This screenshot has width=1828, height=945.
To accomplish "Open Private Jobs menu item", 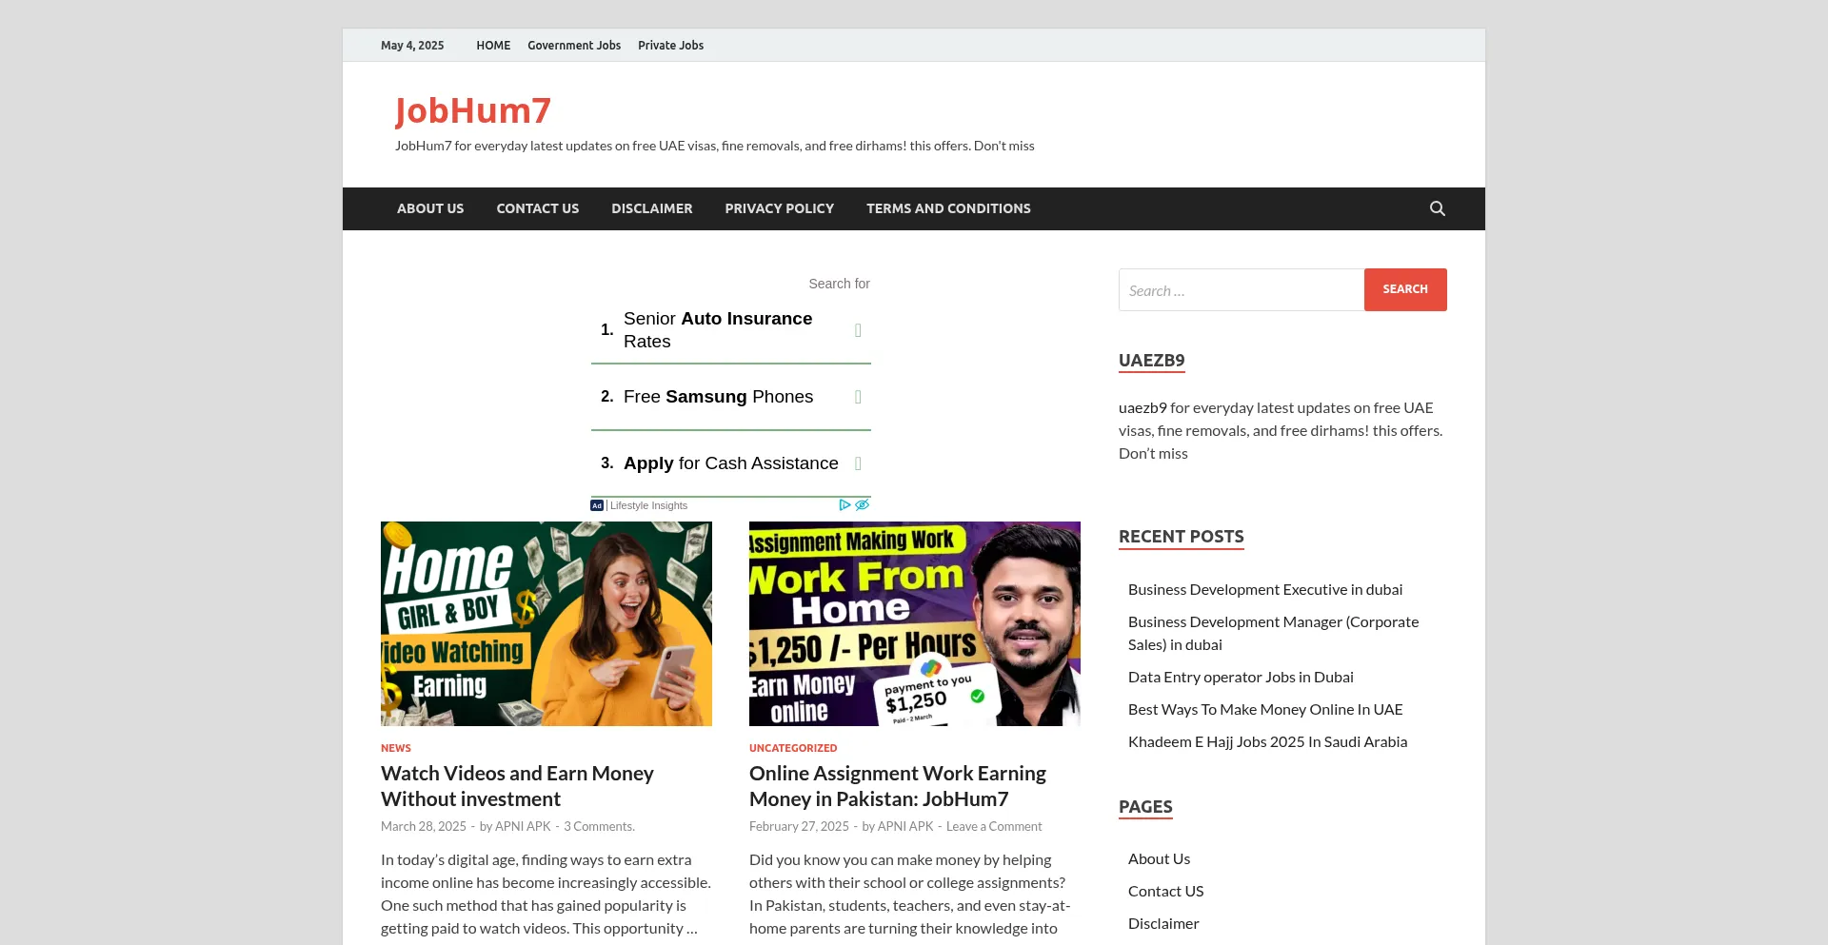I will click(x=670, y=46).
